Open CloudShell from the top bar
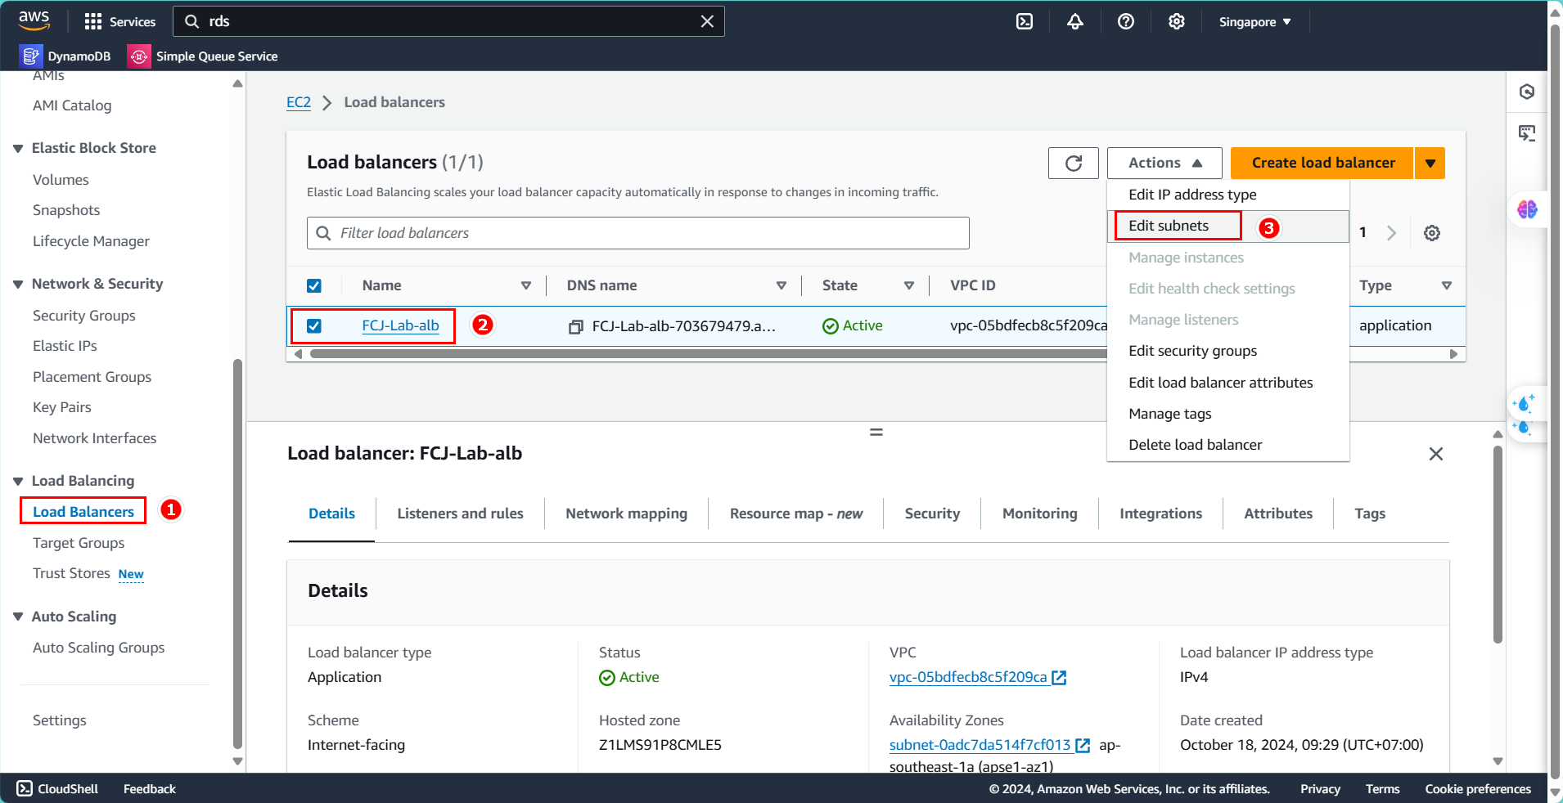1563x803 pixels. (x=1025, y=21)
